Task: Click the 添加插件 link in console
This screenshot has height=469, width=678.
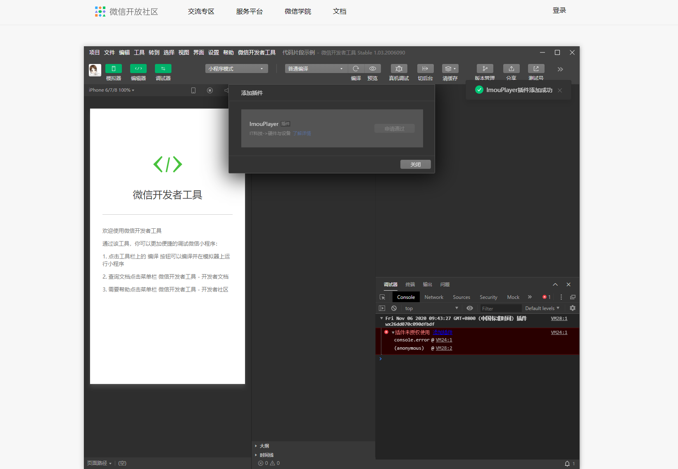Action: [442, 332]
